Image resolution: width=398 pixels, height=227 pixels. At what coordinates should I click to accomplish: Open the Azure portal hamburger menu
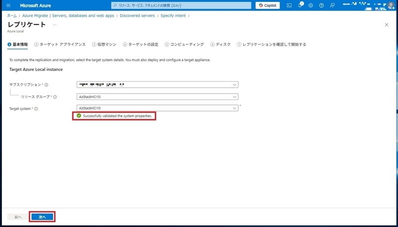pyautogui.click(x=8, y=5)
